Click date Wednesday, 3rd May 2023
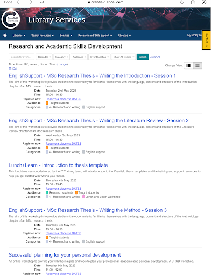This screenshot has height=276, width=211. coord(62,135)
